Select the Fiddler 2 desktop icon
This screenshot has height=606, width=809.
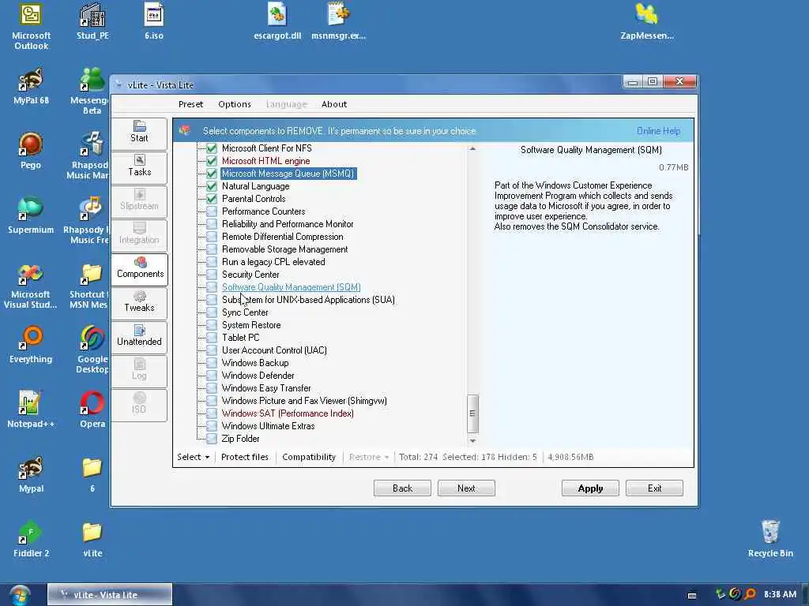coord(31,539)
